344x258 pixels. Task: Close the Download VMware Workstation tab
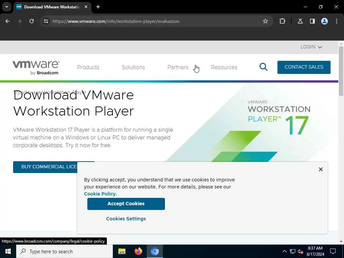pyautogui.click(x=86, y=7)
